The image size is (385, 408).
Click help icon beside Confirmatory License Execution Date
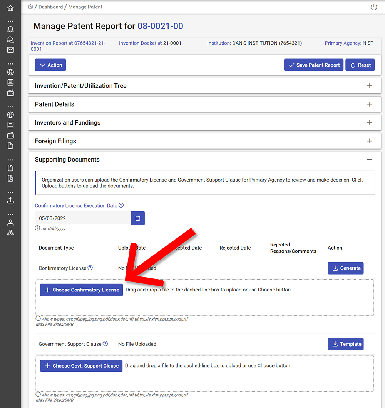pyautogui.click(x=121, y=205)
